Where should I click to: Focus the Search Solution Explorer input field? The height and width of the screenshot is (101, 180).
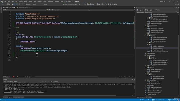pyautogui.click(x=156, y=12)
